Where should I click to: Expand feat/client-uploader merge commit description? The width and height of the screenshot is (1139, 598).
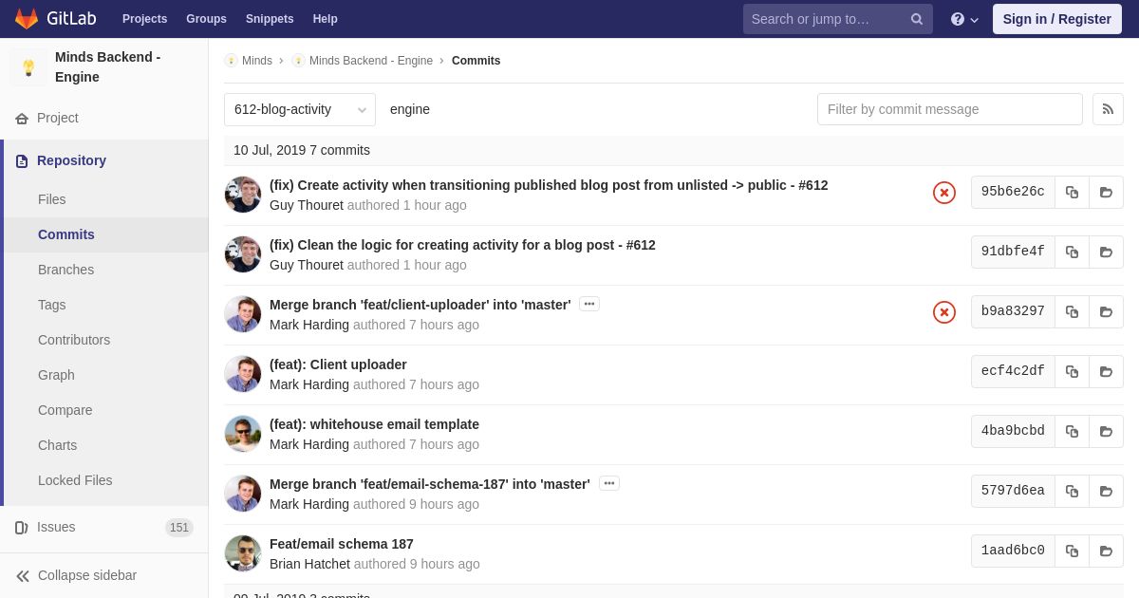tap(589, 304)
